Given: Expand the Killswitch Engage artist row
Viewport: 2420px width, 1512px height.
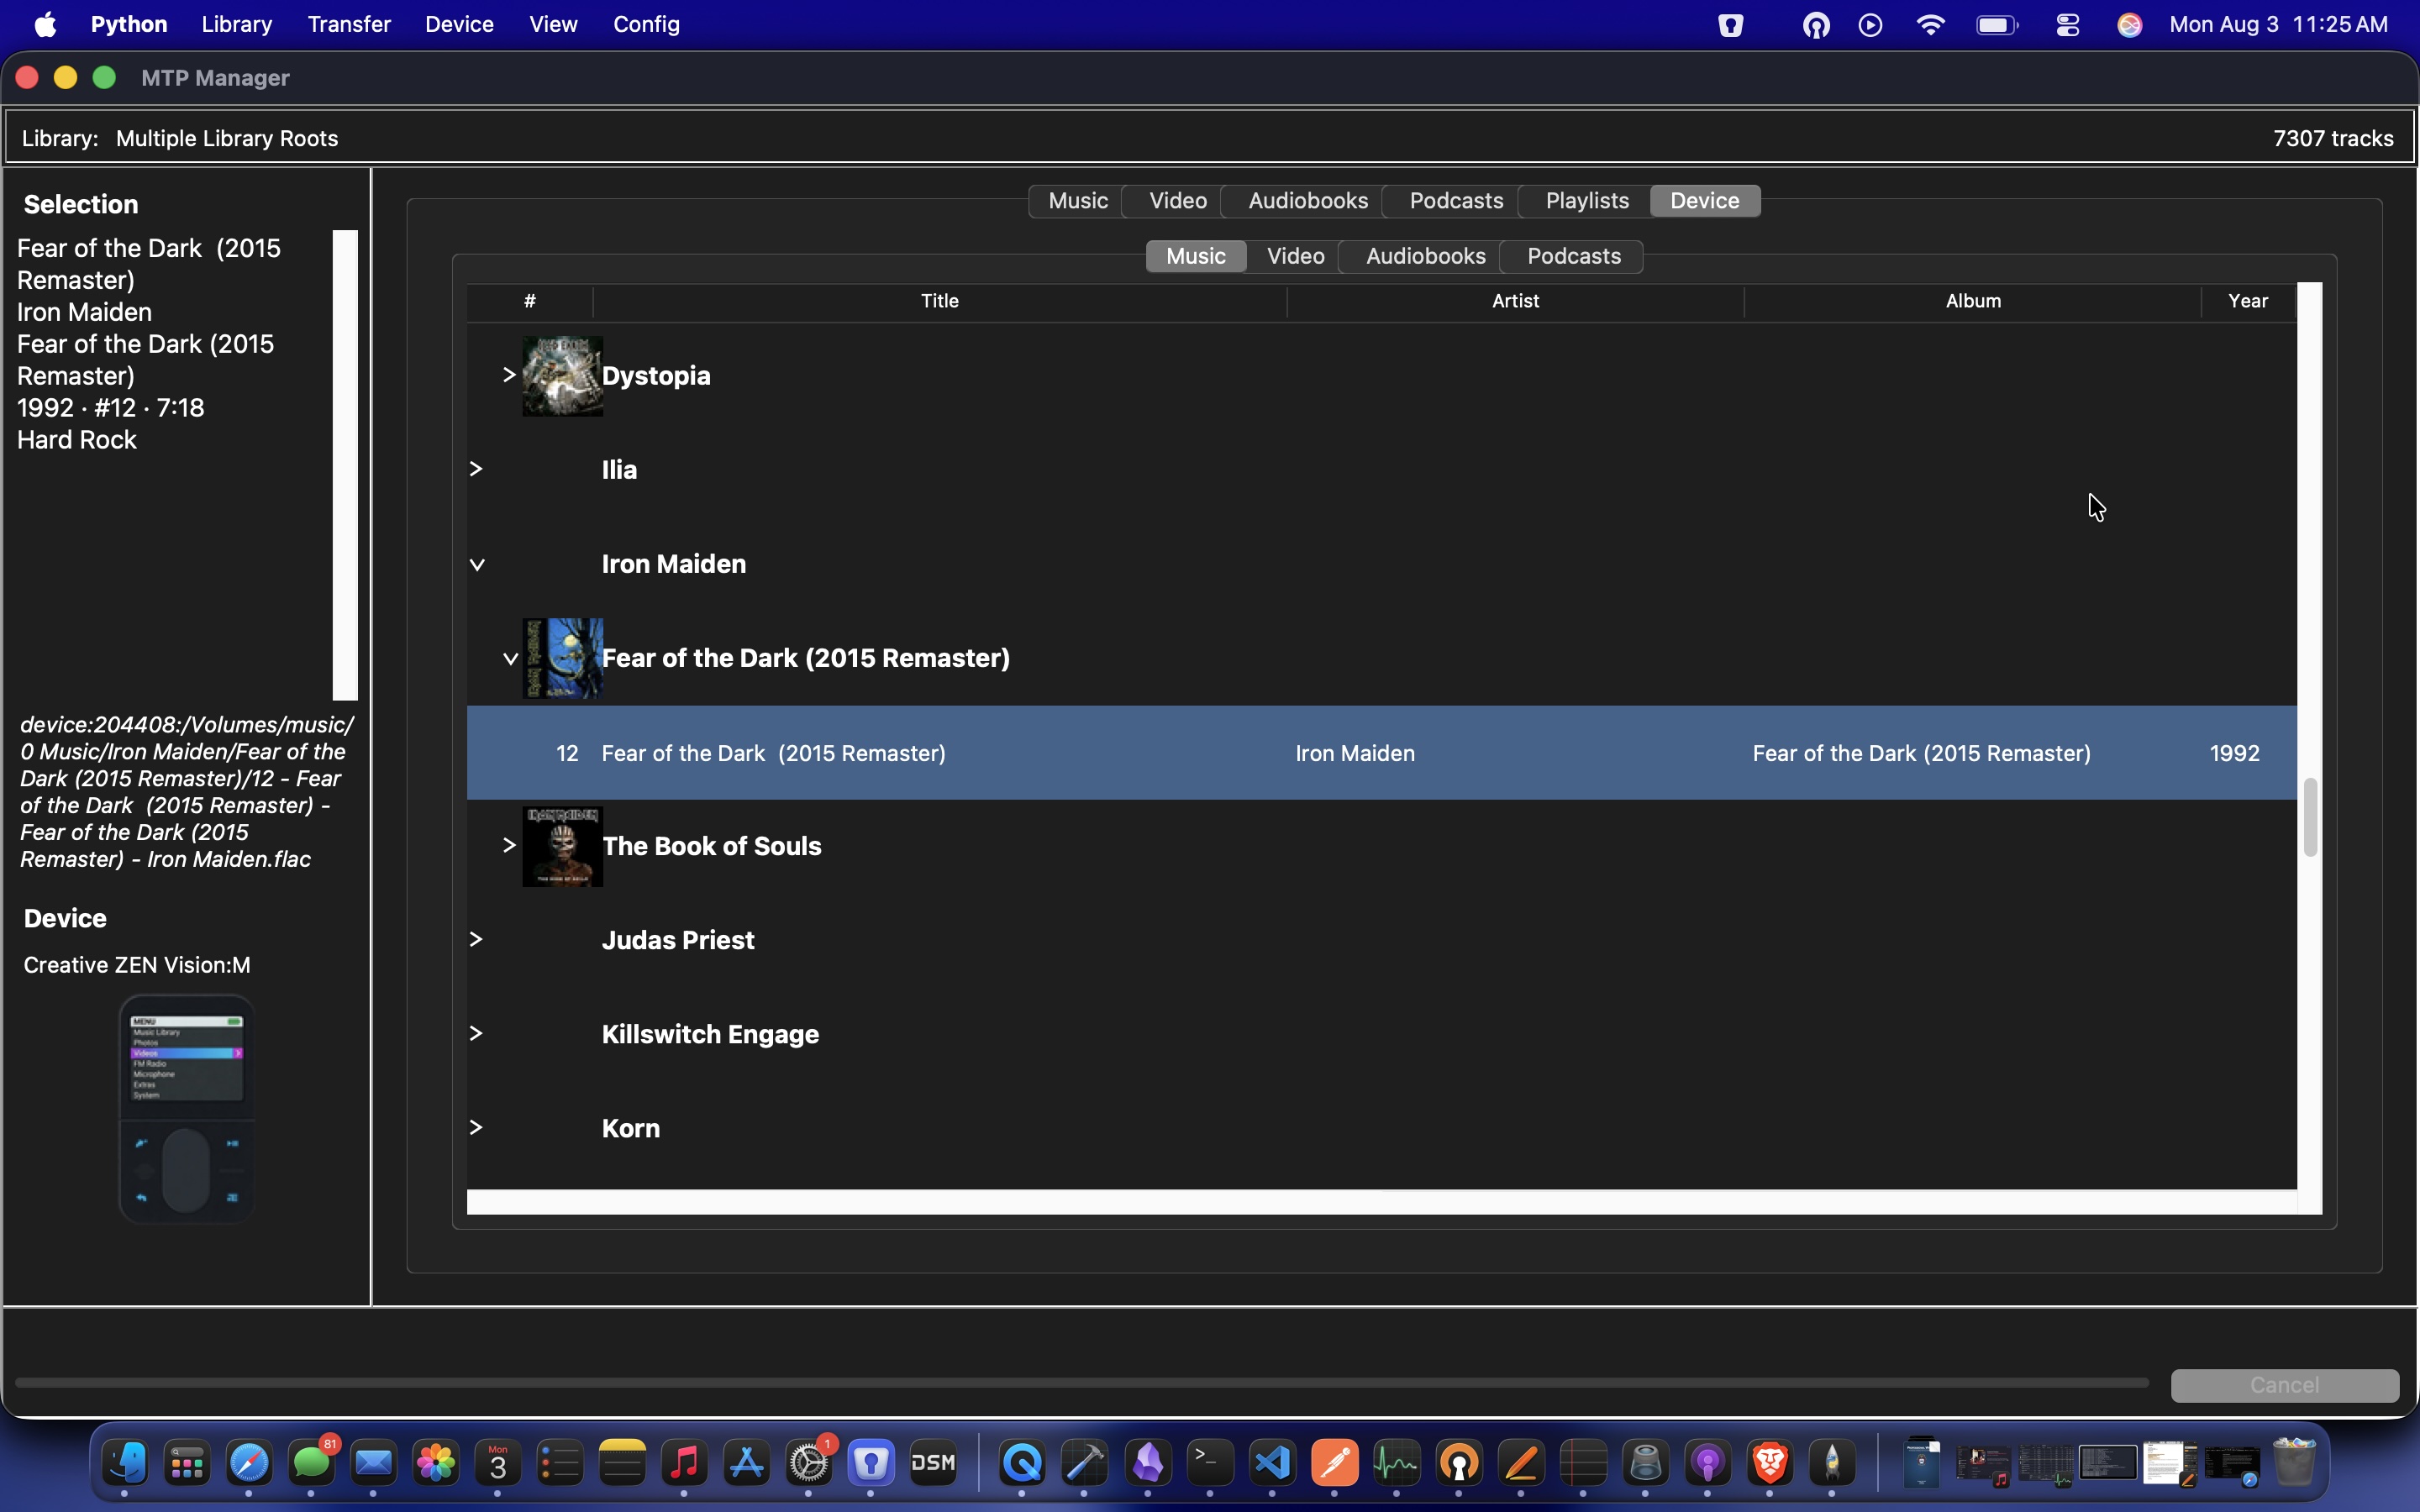Looking at the screenshot, I should tap(477, 1034).
